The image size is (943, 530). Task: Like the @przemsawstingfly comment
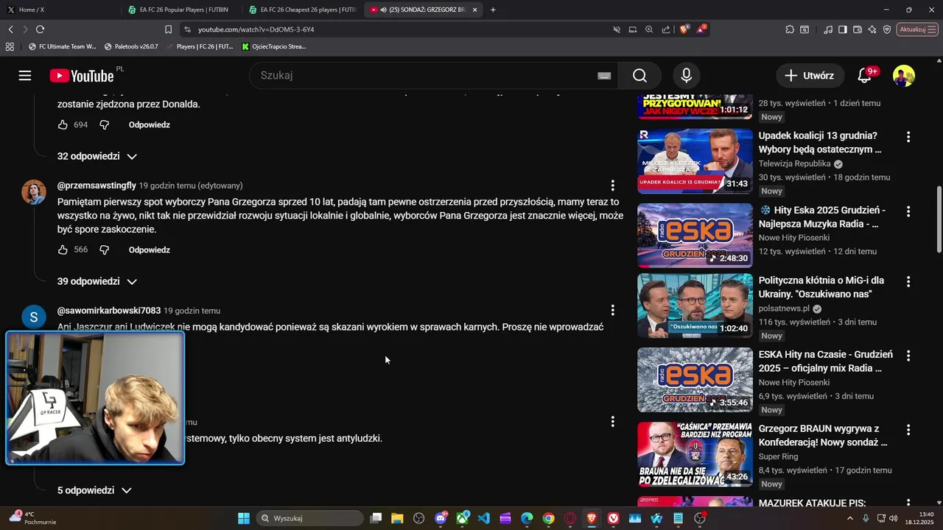click(x=63, y=250)
